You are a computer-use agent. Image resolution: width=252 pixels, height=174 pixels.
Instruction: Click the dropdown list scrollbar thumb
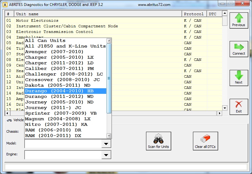click(x=109, y=78)
